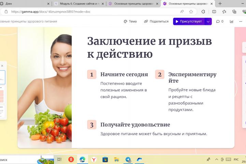Click the heading Заключение и призыв к действию
This screenshot has width=246, height=164.
pos(149,47)
